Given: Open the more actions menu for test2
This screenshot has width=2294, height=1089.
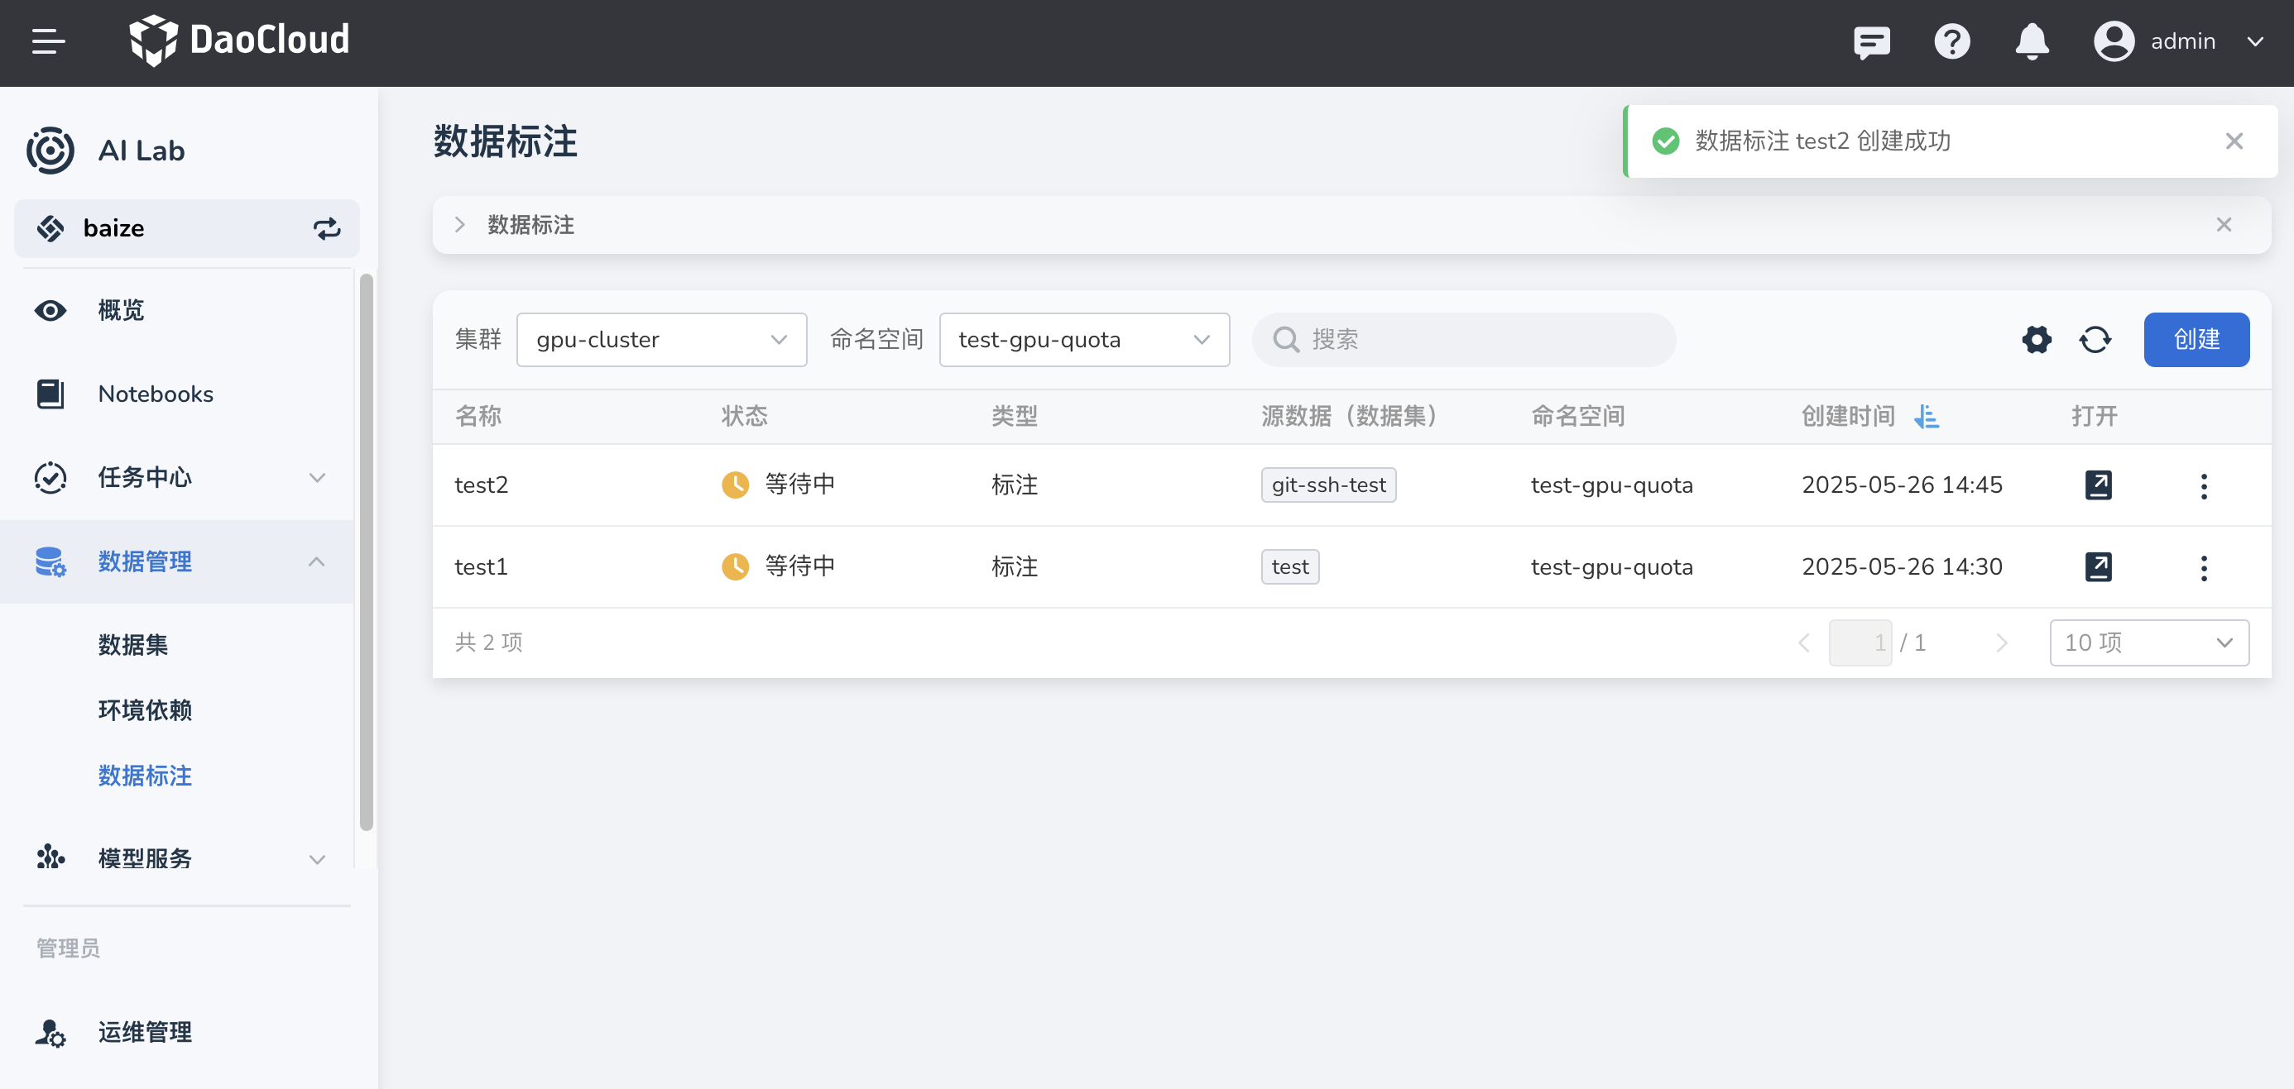Looking at the screenshot, I should (2203, 485).
